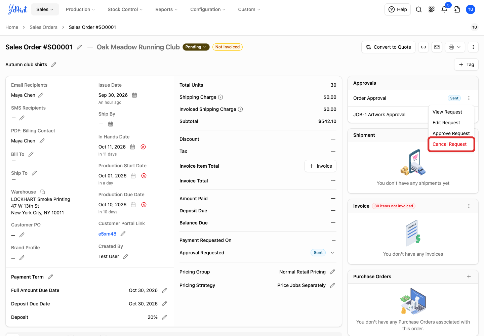
Task: Open the Reports menu
Action: point(166,9)
